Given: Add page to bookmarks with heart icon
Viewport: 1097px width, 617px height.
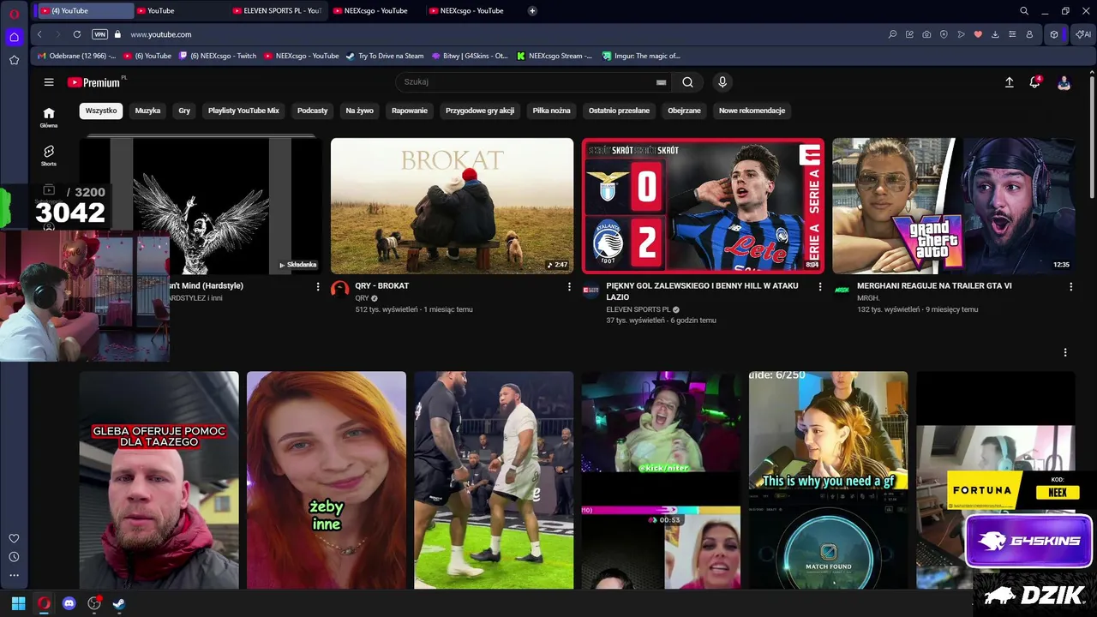Looking at the screenshot, I should coord(978,34).
